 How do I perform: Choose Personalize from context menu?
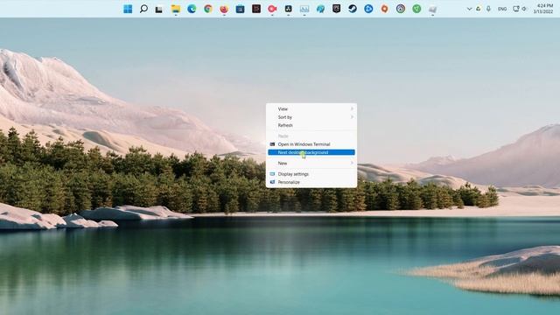311,182
